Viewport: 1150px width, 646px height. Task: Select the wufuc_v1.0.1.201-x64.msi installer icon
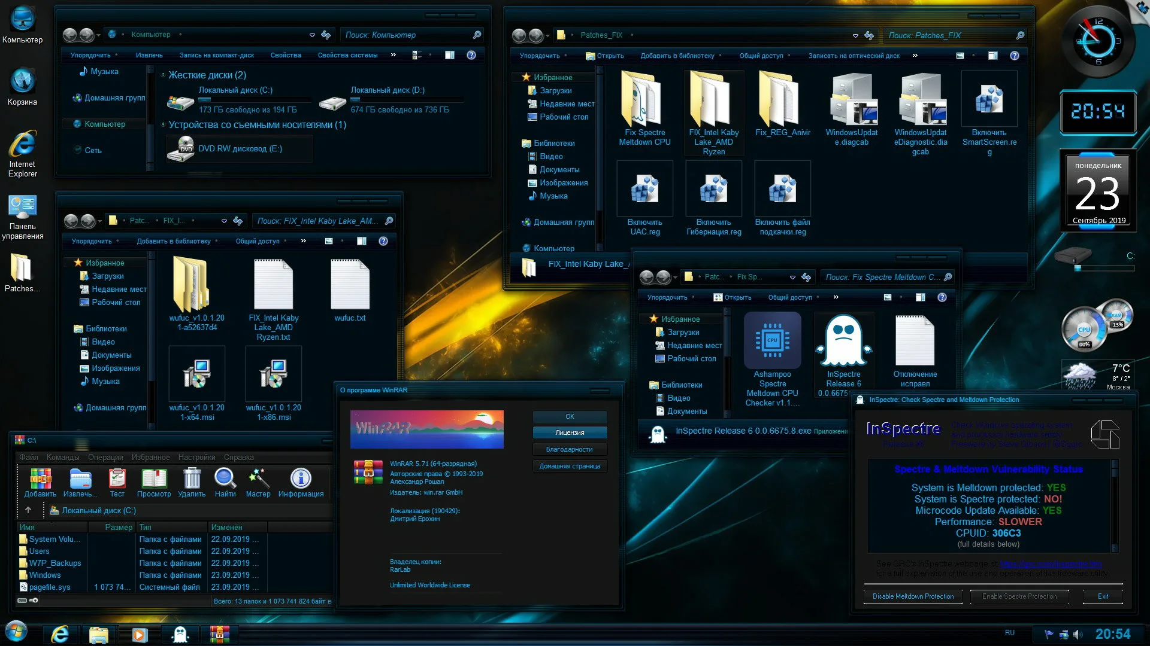pos(197,383)
